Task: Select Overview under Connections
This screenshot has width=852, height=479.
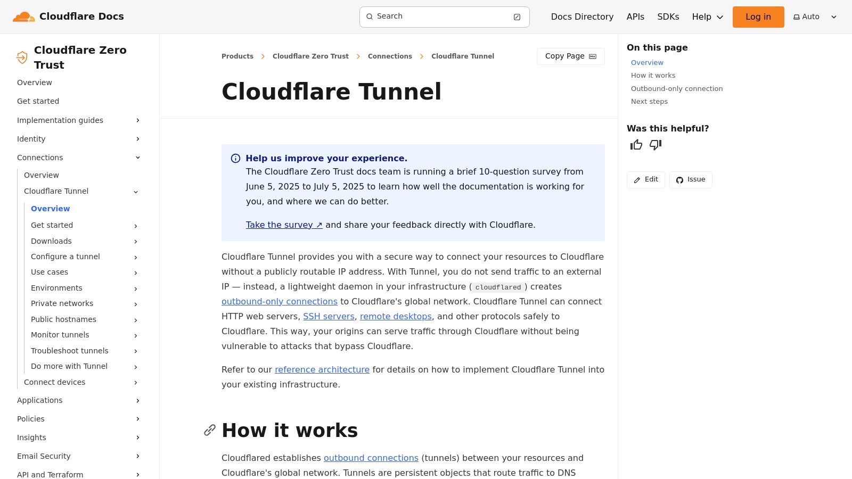Action: (x=42, y=176)
